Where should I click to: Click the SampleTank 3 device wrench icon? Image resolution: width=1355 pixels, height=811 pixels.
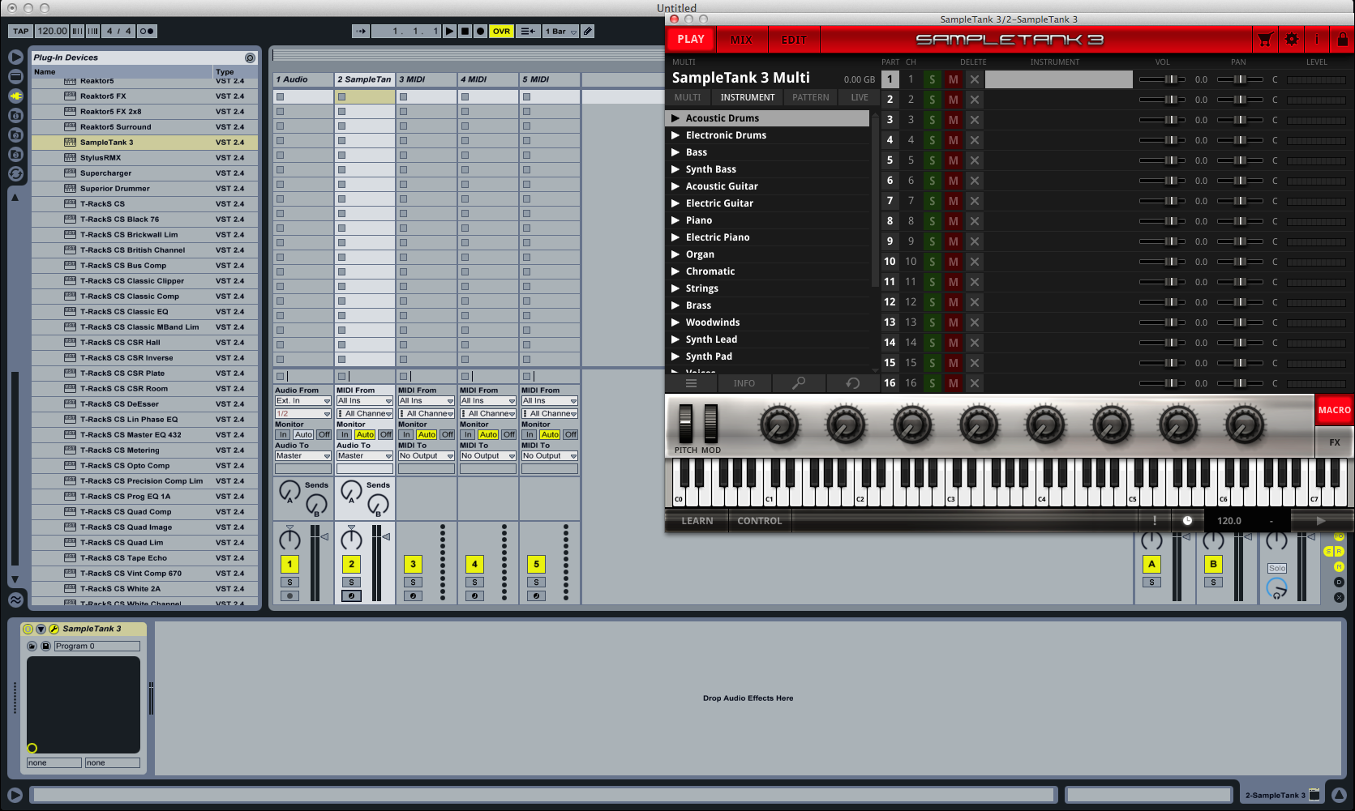point(54,629)
